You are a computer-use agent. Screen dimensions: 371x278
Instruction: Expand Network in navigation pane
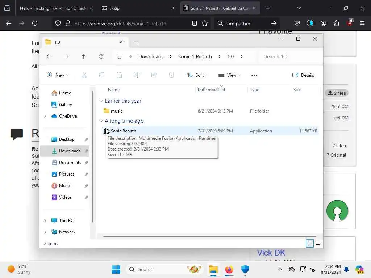tap(45, 232)
